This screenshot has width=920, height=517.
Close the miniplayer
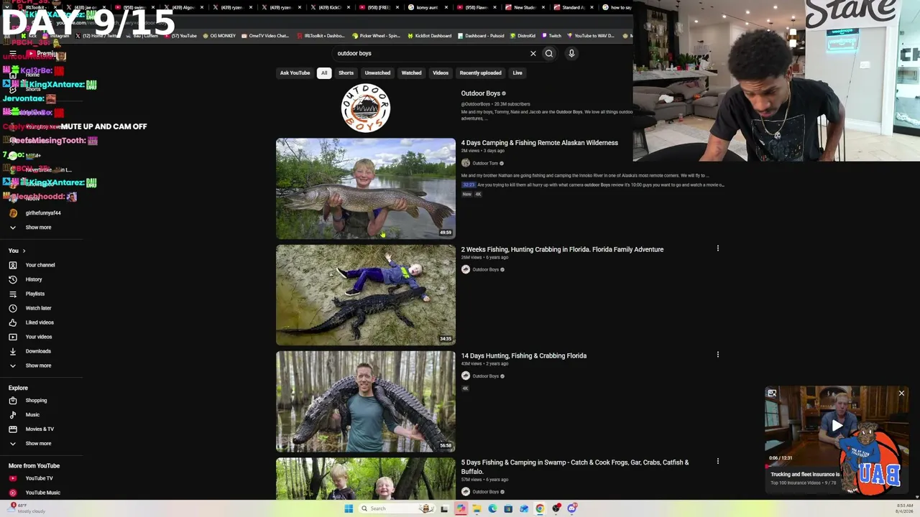tap(901, 393)
